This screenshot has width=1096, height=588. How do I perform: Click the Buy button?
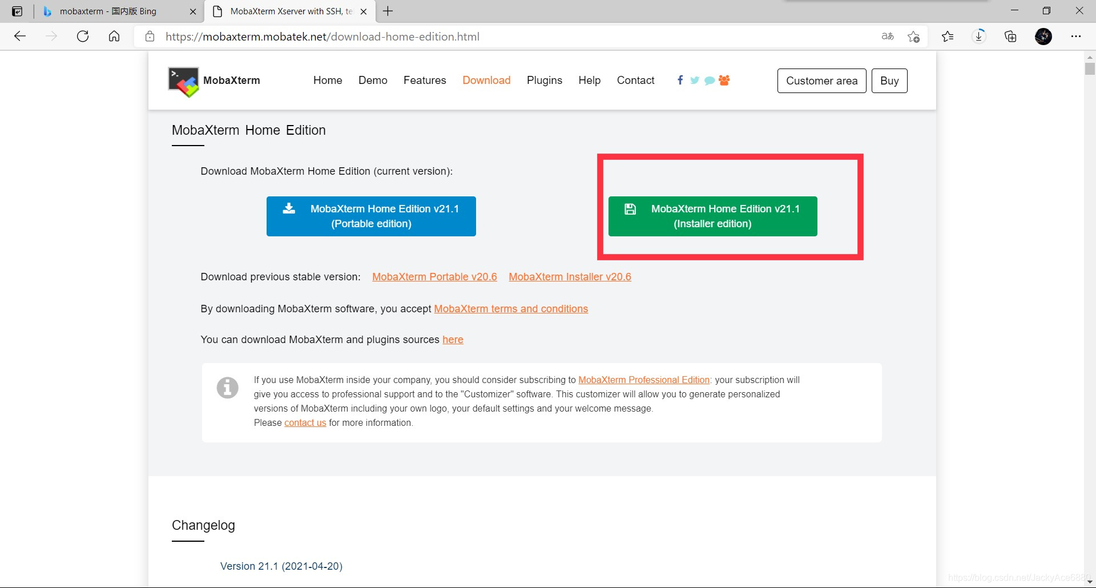click(x=889, y=80)
